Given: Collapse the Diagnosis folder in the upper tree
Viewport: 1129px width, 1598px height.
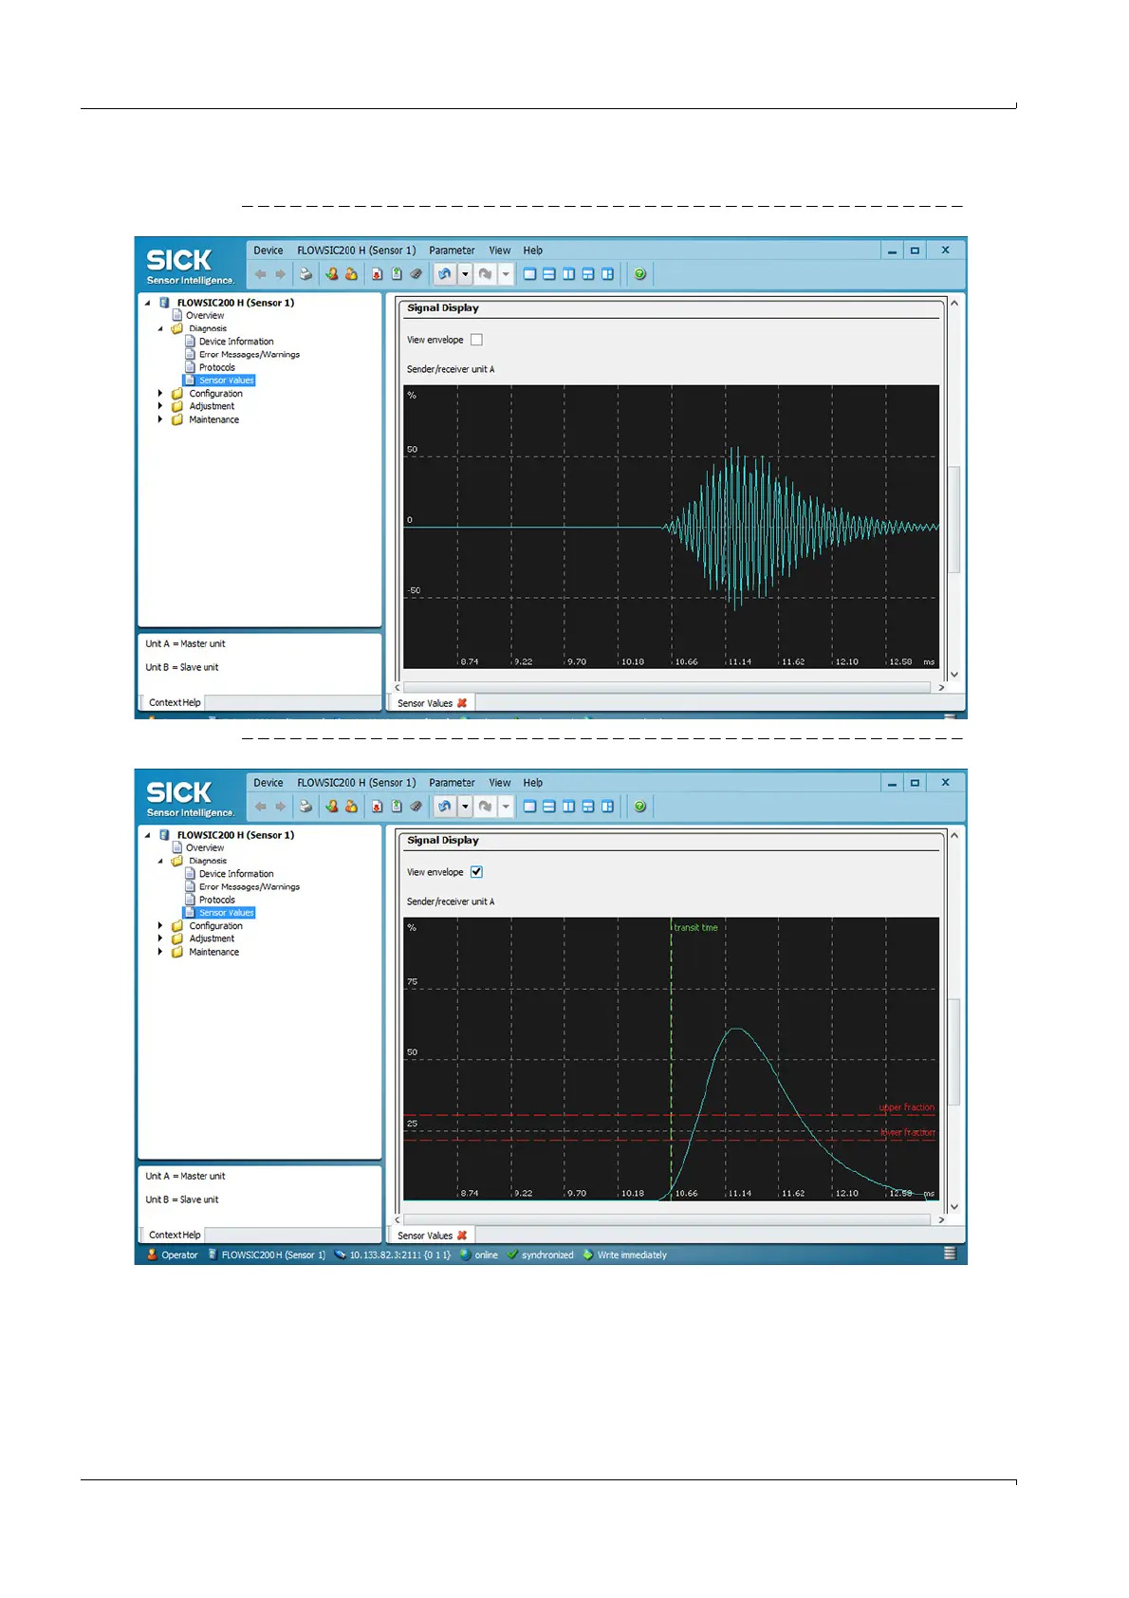Looking at the screenshot, I should 160,328.
